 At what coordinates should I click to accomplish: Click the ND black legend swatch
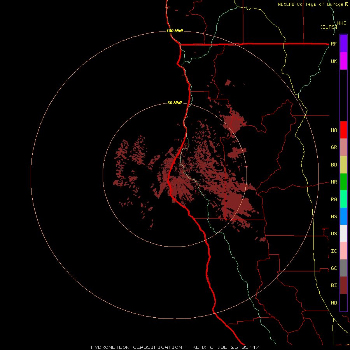coord(343,303)
